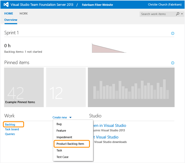The width and height of the screenshot is (185, 163).
Task: Open the Task board link
Action: (x=12, y=129)
